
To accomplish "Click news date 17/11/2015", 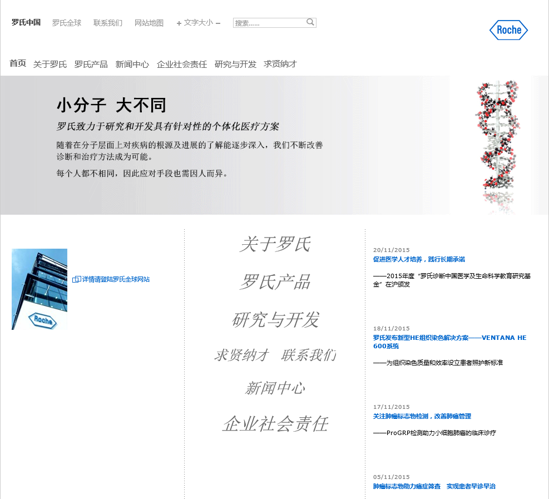I will 391,407.
